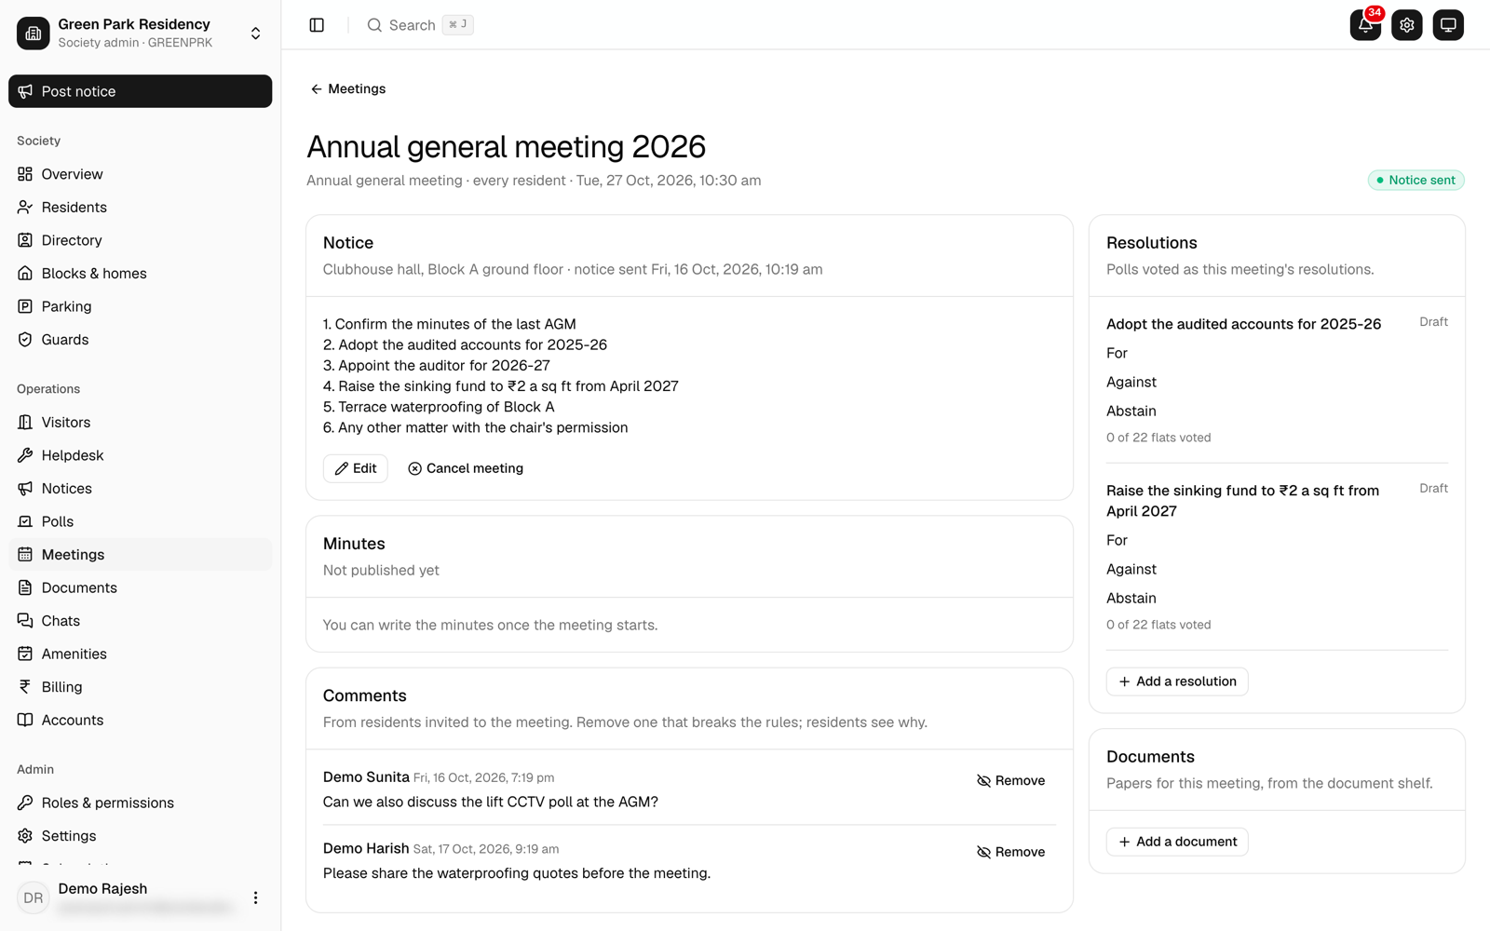The width and height of the screenshot is (1490, 931).
Task: Click the Billing rupee icon
Action: click(25, 686)
